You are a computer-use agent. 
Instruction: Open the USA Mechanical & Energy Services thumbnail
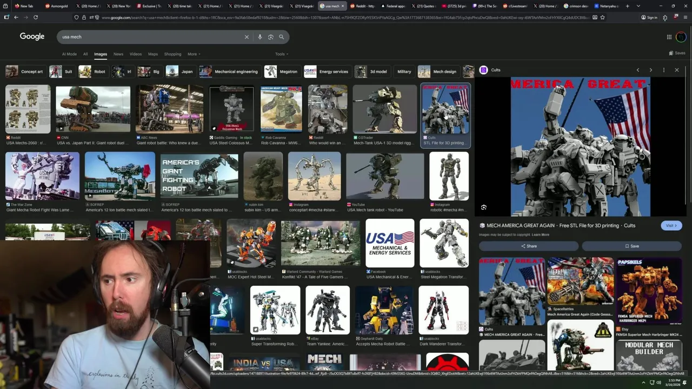tap(390, 243)
